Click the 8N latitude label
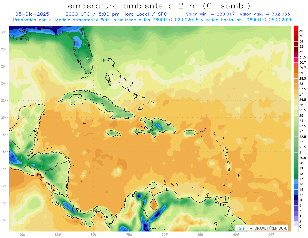Screen dimensions: 308x238 tap(5, 220)
